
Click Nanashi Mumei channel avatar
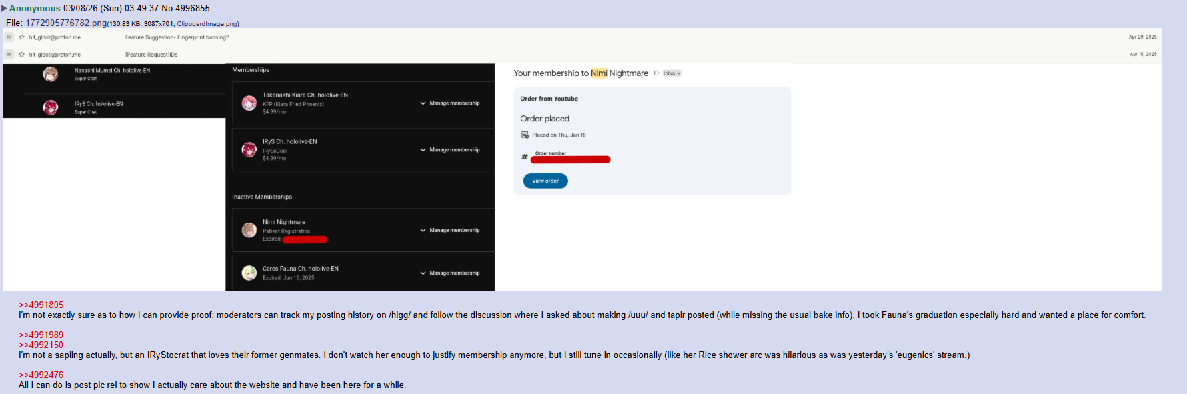(x=51, y=74)
